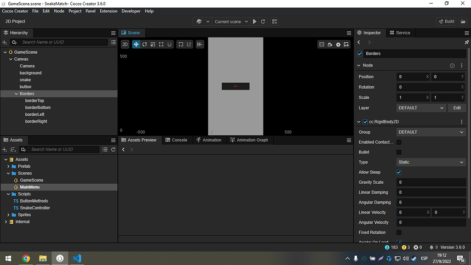Select the Rotate gizmo tool

coord(144,45)
